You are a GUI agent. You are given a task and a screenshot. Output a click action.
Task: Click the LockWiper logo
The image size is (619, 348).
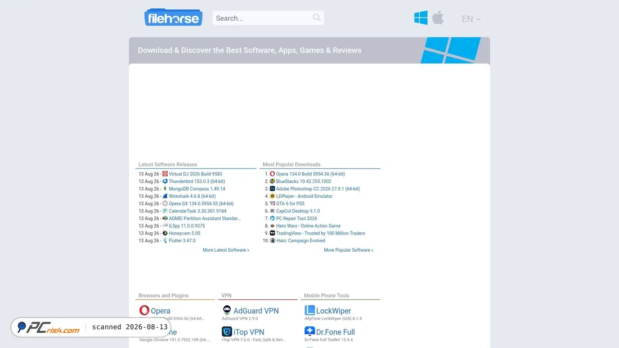[x=309, y=310]
